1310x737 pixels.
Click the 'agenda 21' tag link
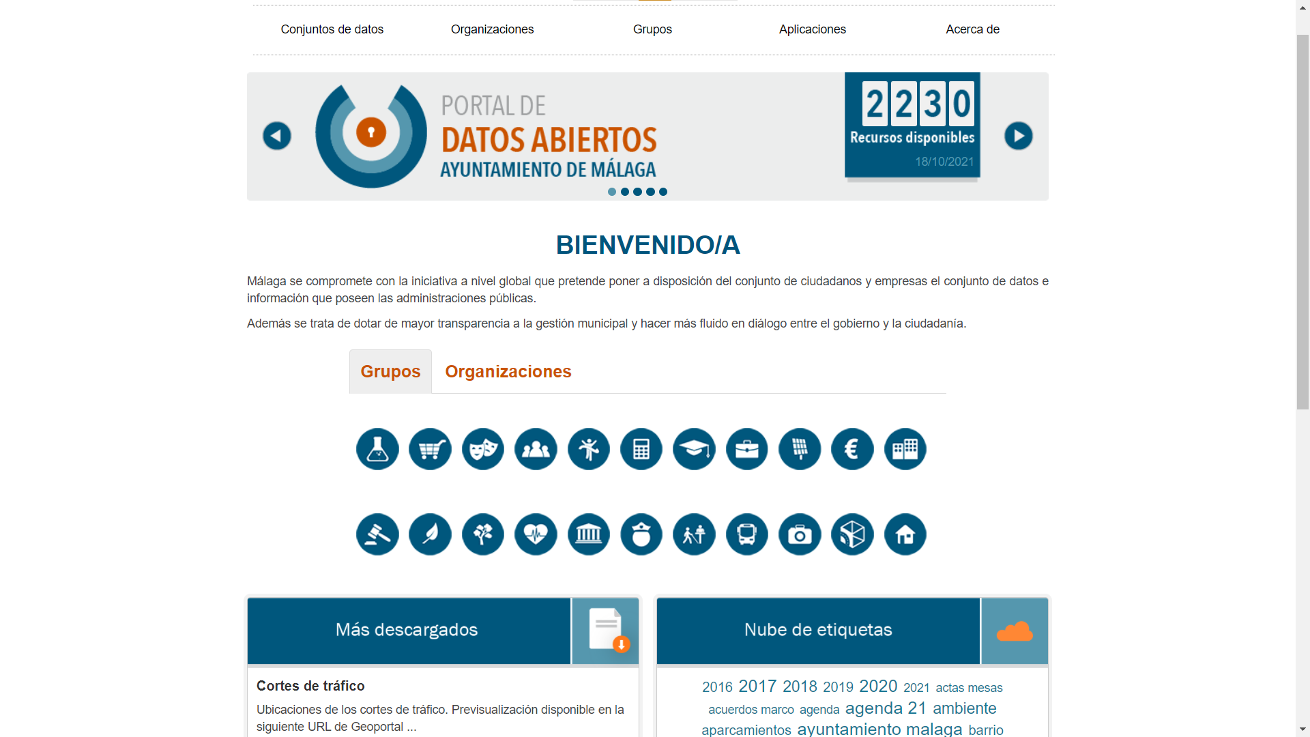886,708
